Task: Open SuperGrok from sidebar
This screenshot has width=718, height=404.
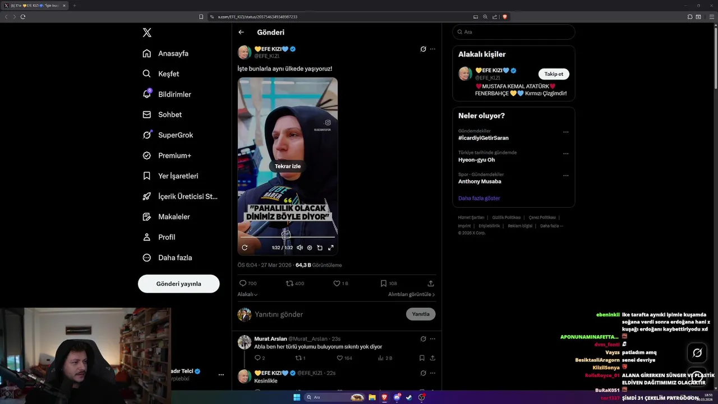Action: pyautogui.click(x=168, y=135)
